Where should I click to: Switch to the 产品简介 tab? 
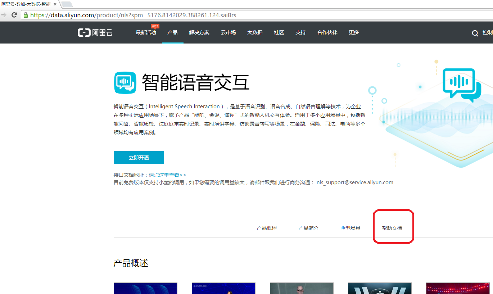tap(308, 228)
